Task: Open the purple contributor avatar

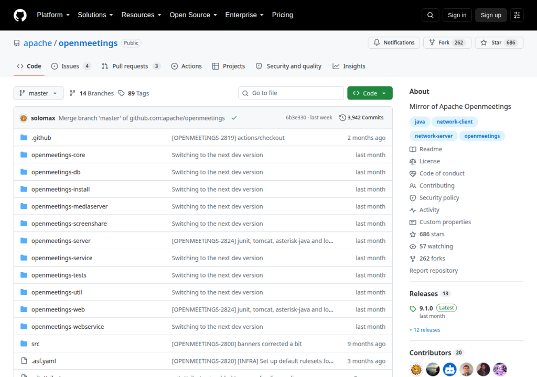Action: (500, 370)
